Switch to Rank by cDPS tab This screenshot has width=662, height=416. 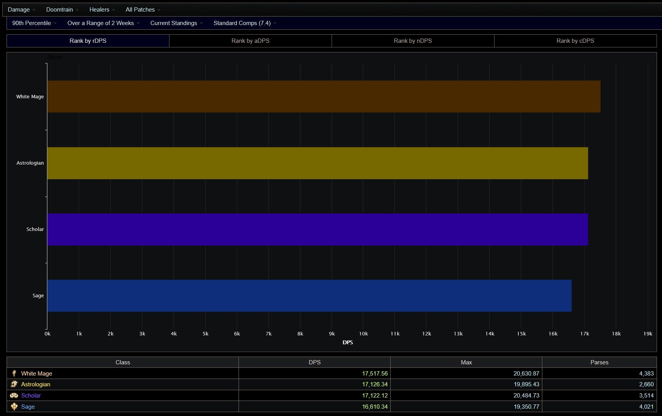tap(576, 41)
